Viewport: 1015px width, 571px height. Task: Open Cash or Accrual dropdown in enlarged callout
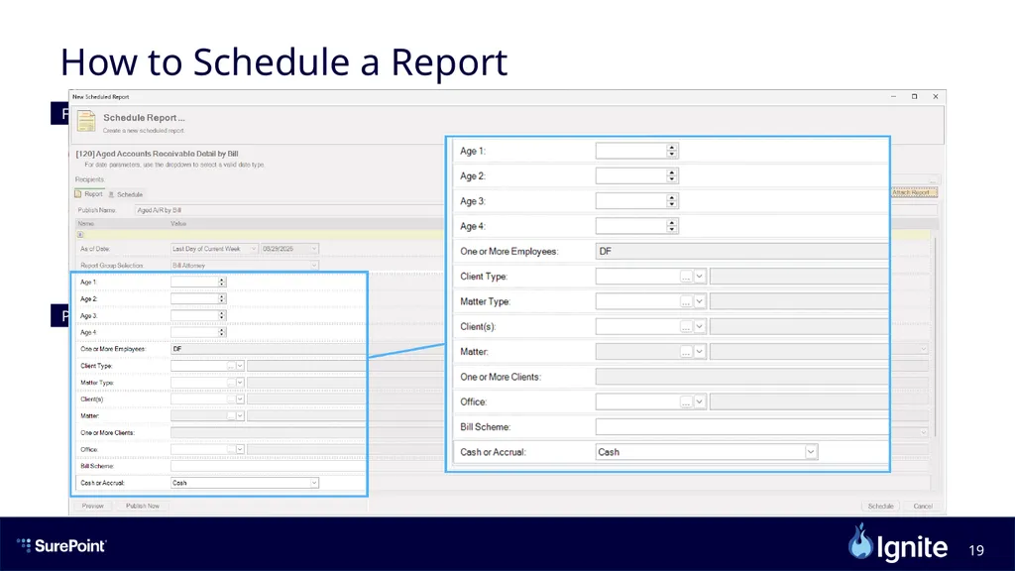[x=706, y=452]
